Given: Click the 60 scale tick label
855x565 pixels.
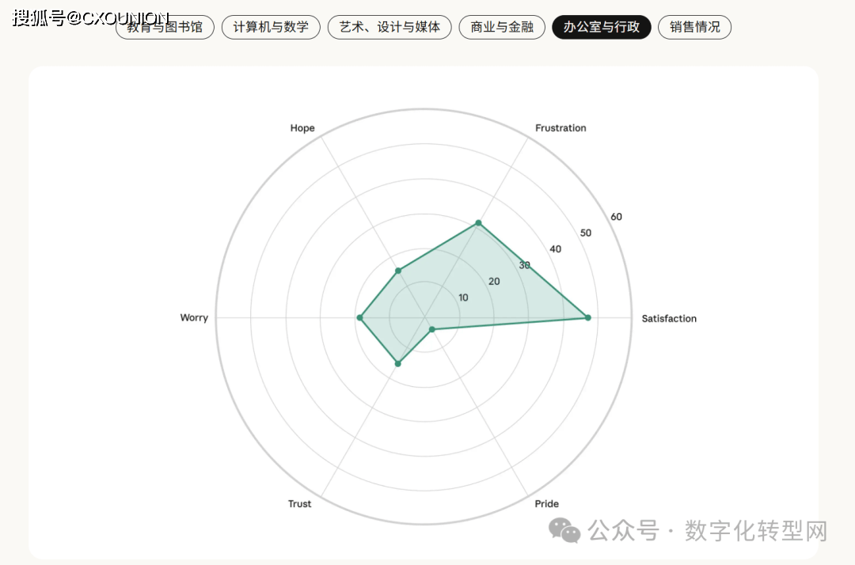Looking at the screenshot, I should 616,217.
